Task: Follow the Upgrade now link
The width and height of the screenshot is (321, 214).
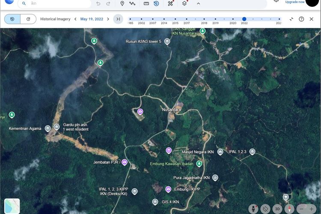Action: [294, 2]
